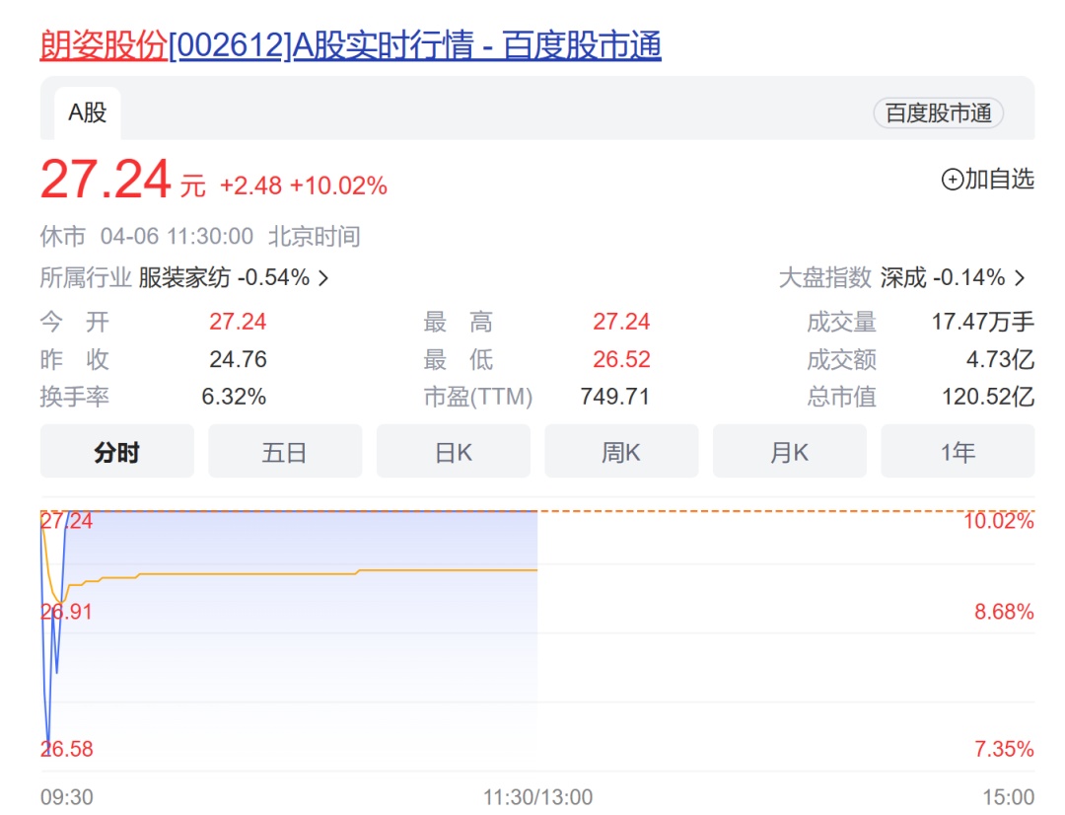Viewport: 1065px width, 815px height.
Task: Click the 最高 value 27.24
Action: [x=621, y=322]
